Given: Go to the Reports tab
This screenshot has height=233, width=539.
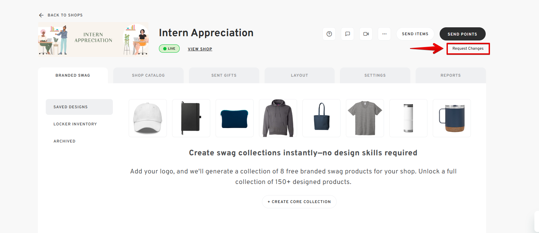Looking at the screenshot, I should click(x=450, y=75).
